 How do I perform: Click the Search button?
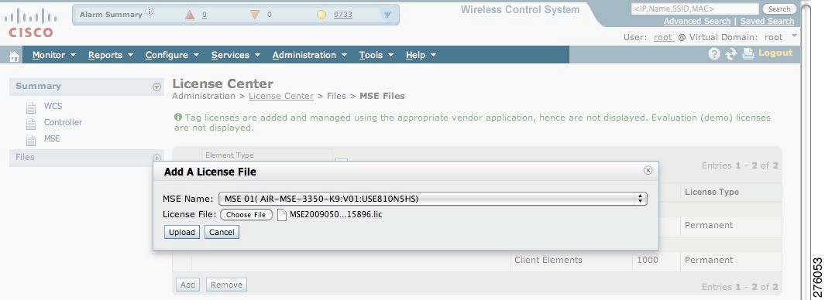tap(779, 9)
